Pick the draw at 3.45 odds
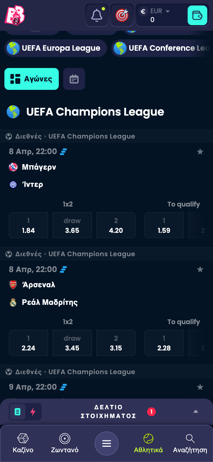Screen dimensions: 213x462 (x=72, y=343)
